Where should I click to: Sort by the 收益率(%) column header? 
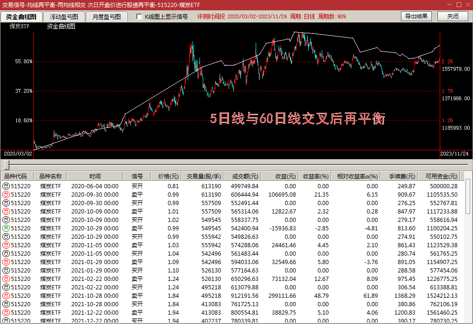pos(315,176)
